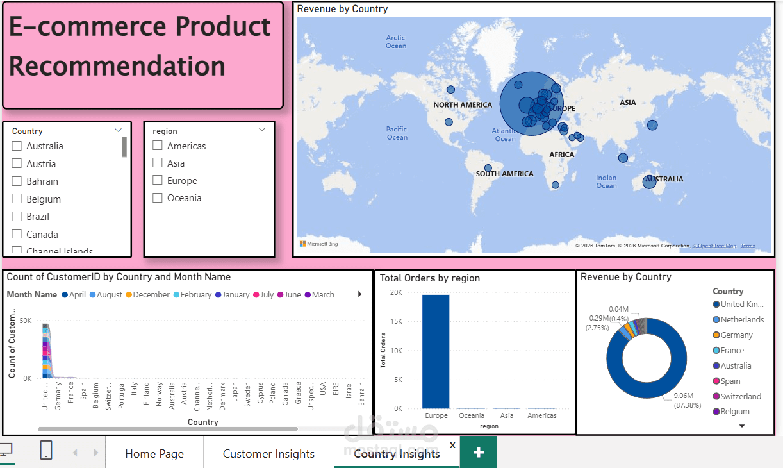Click the August month legend swatch

point(92,295)
